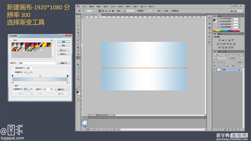Switch to the Channels (通道) tab
The width and height of the screenshot is (251, 141).
pyautogui.click(x=220, y=52)
